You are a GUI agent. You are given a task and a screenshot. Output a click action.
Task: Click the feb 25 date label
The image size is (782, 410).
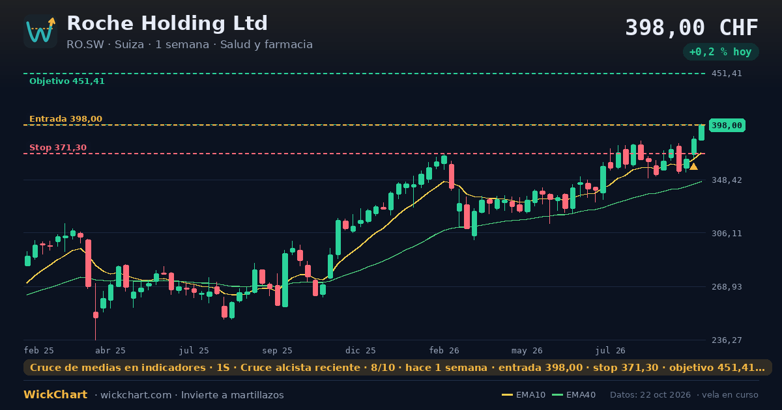point(39,350)
